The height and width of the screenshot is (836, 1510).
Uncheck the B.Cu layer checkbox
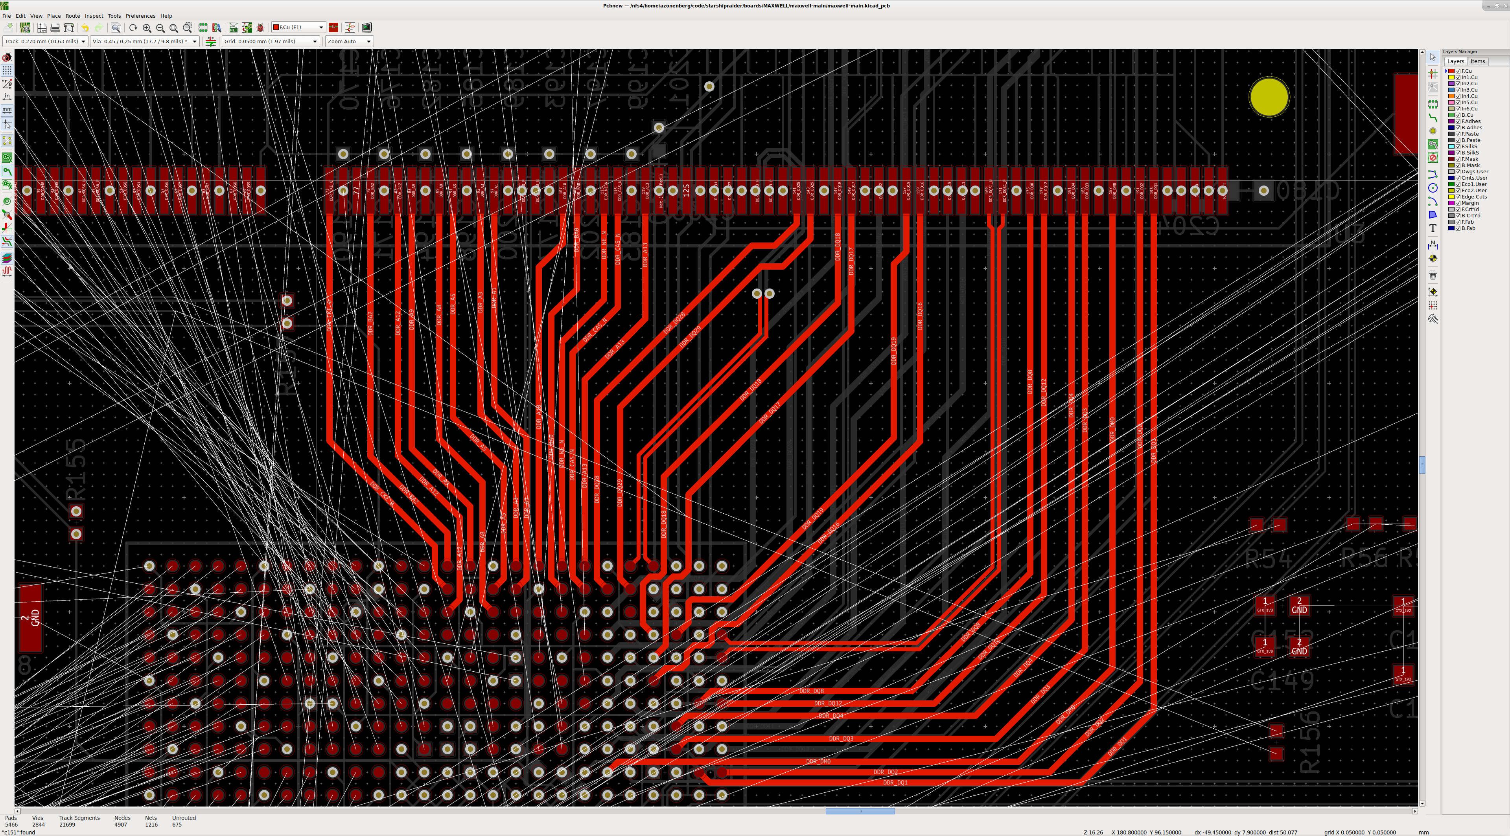(1458, 115)
